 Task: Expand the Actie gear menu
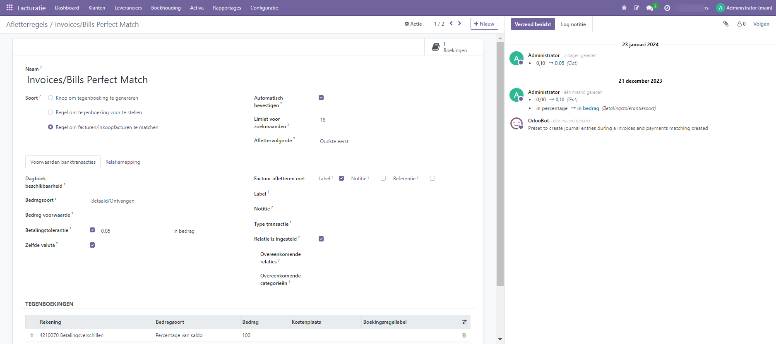pos(413,24)
